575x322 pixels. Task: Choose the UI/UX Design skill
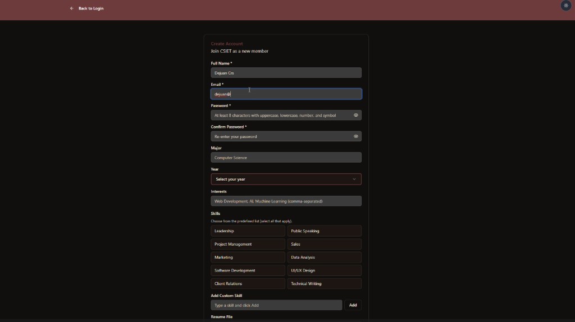[x=325, y=271]
